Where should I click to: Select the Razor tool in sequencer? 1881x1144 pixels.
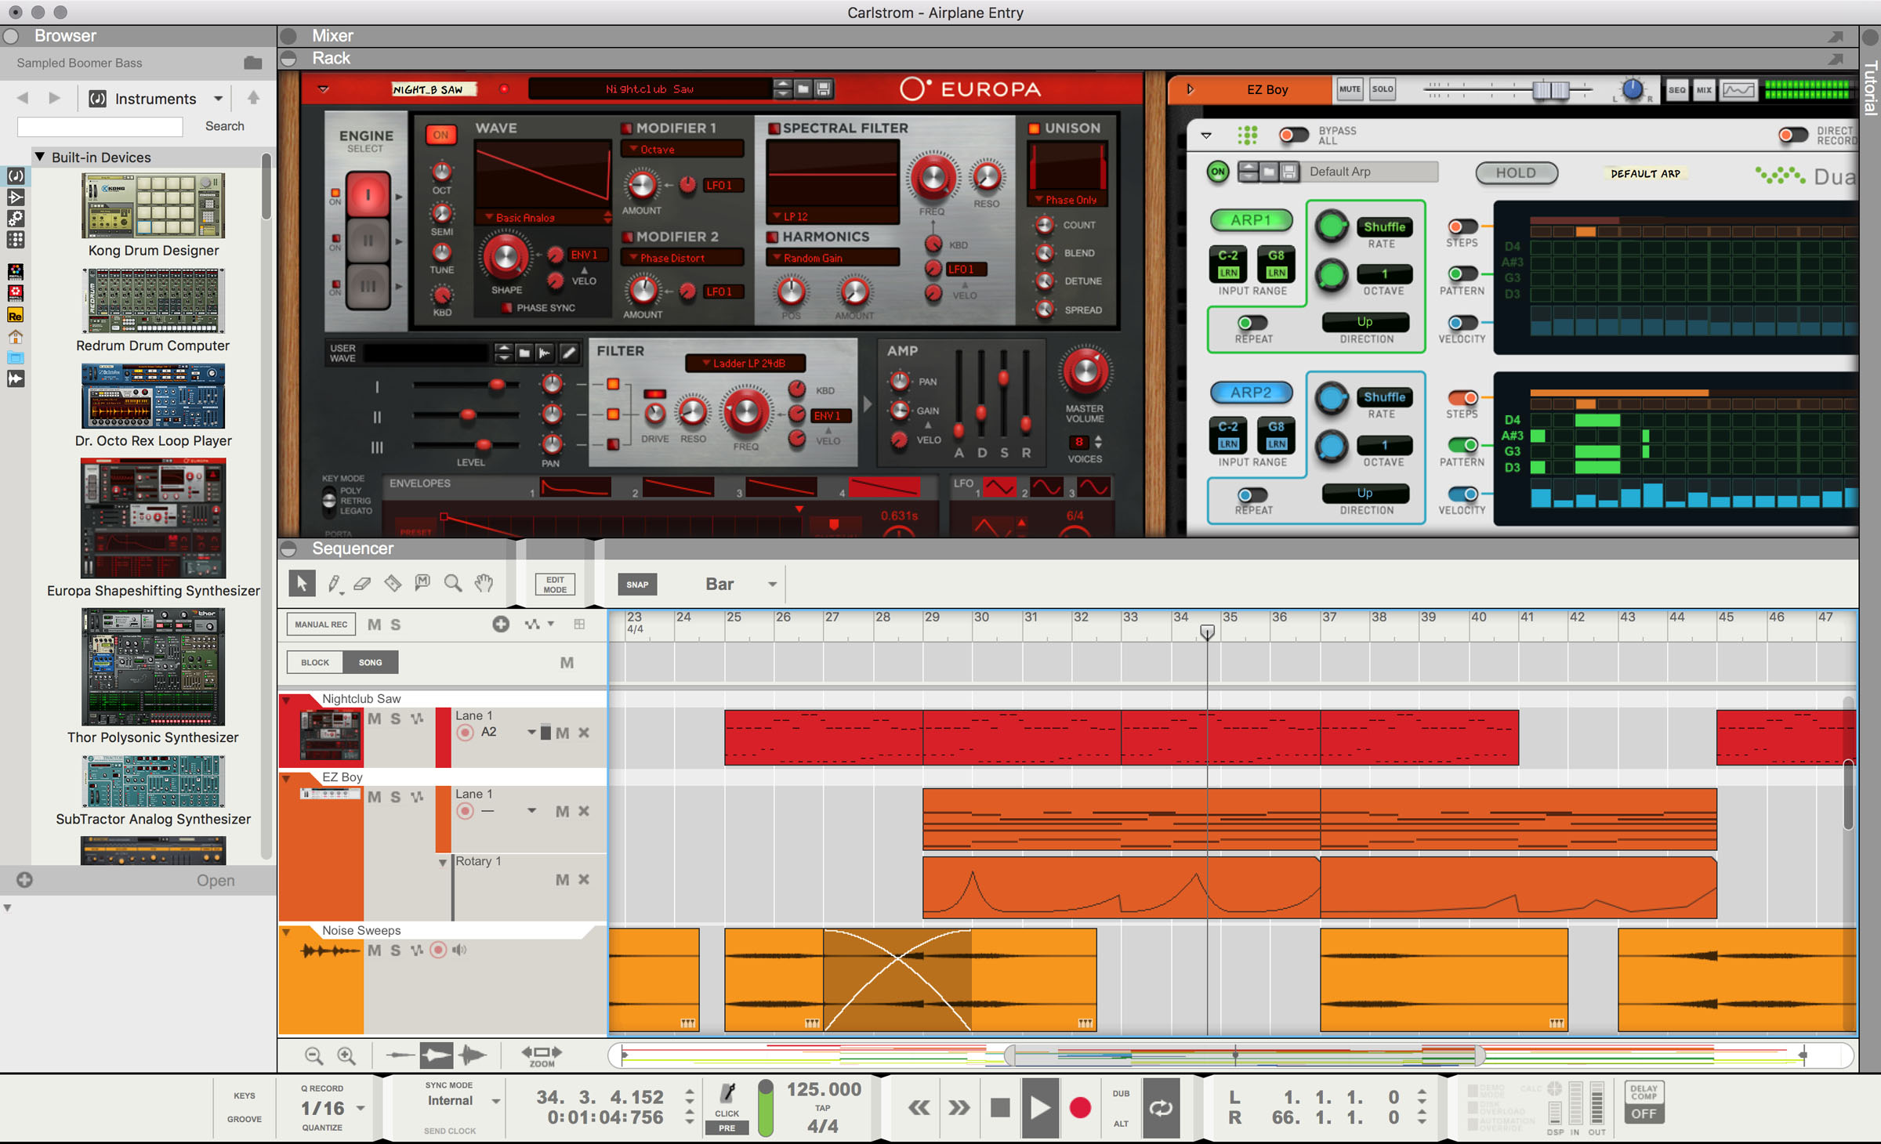(x=393, y=583)
